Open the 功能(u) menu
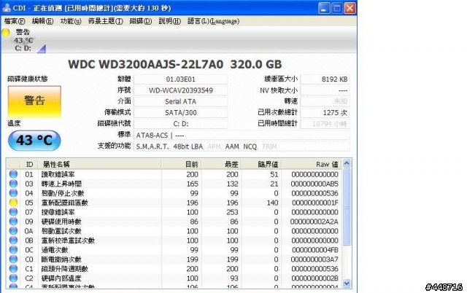 tap(71, 21)
